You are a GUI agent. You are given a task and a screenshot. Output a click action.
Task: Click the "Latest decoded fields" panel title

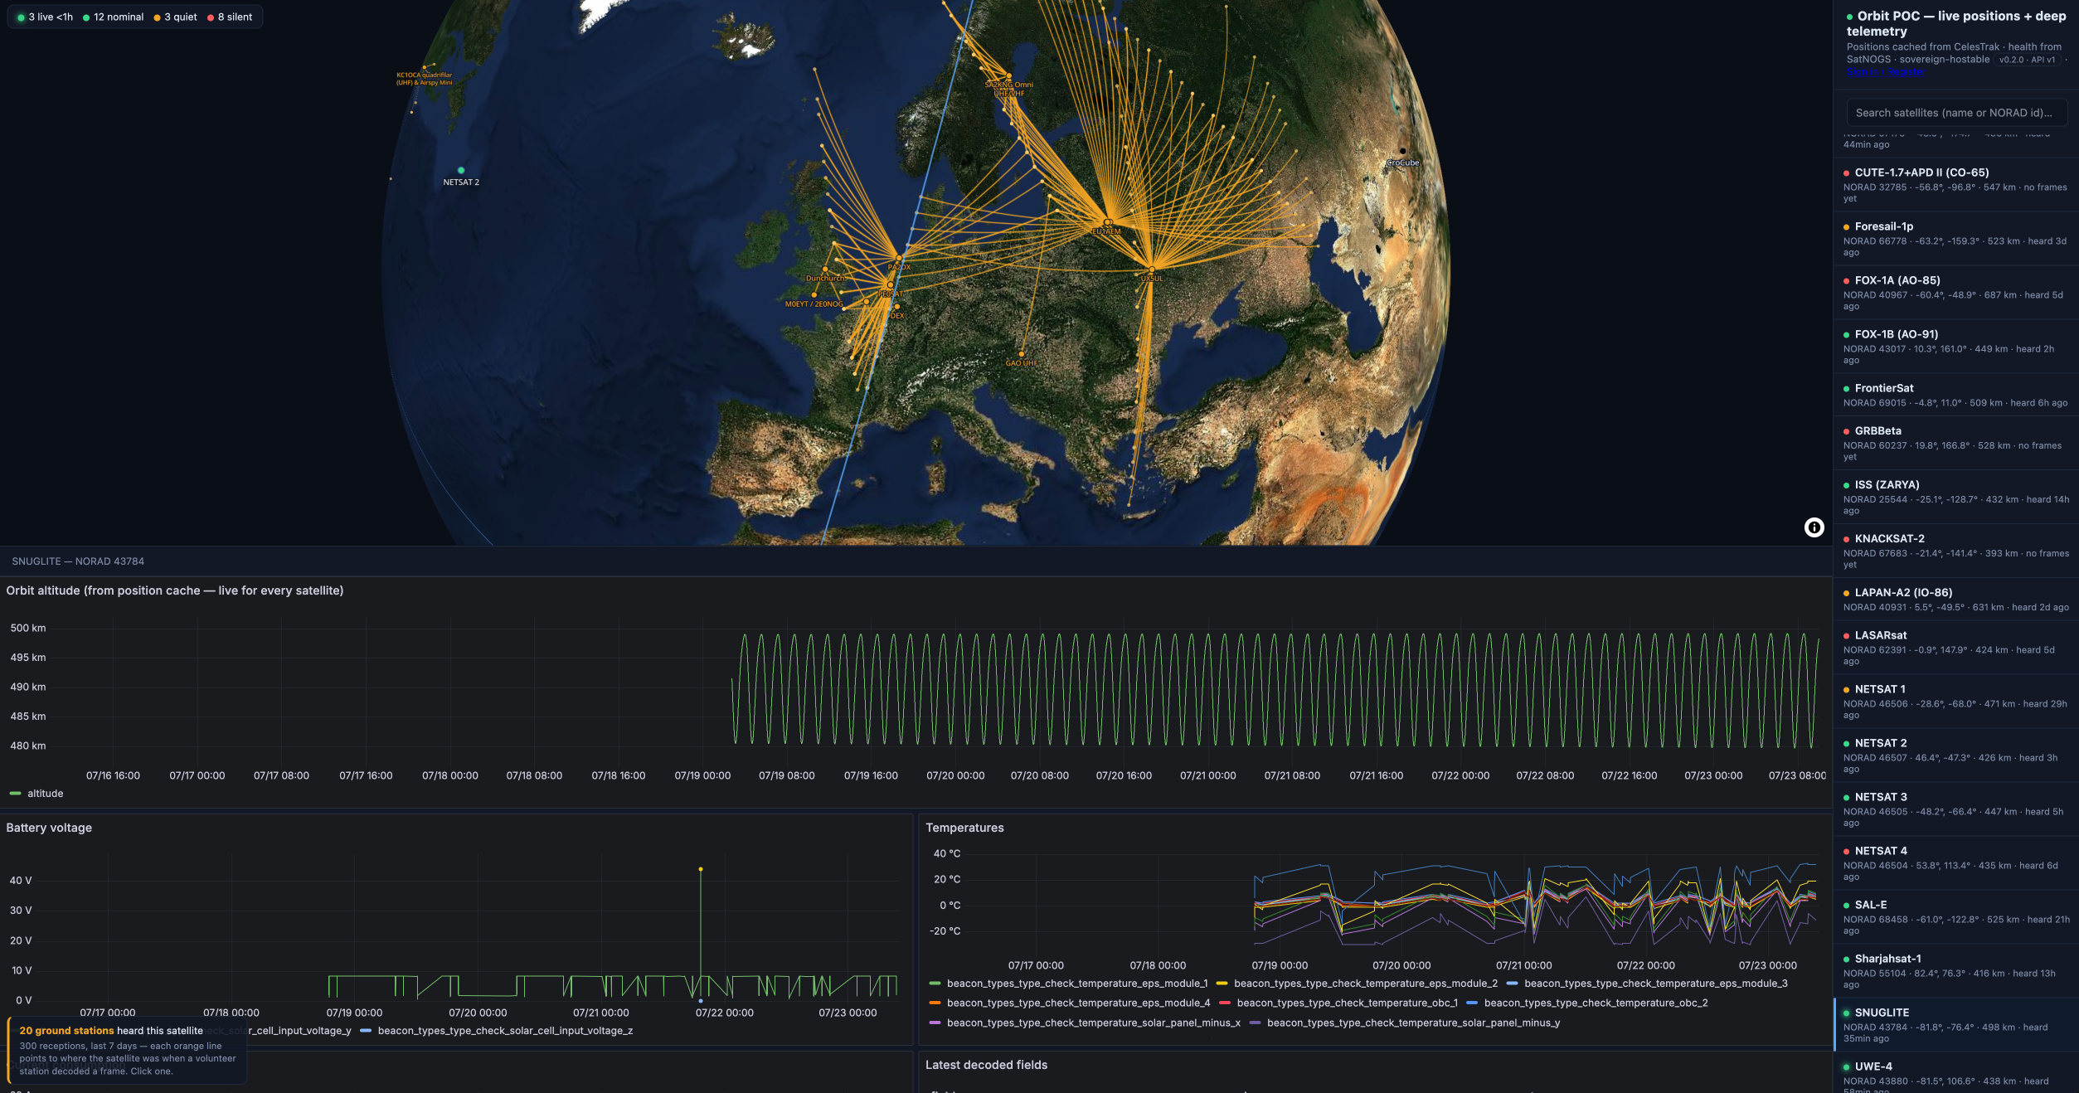click(x=986, y=1065)
